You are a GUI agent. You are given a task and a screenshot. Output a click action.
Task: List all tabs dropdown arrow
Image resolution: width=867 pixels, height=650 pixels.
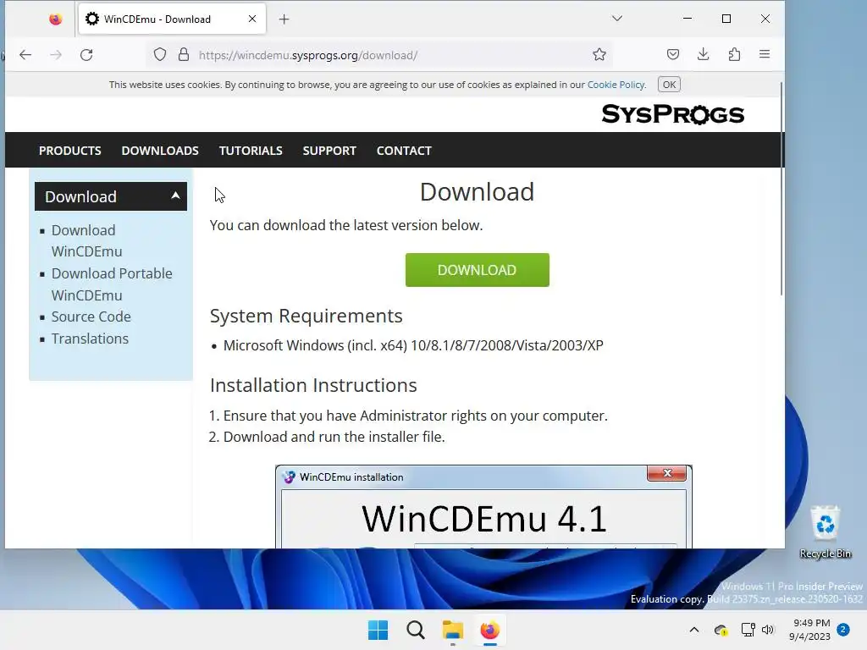pos(617,19)
